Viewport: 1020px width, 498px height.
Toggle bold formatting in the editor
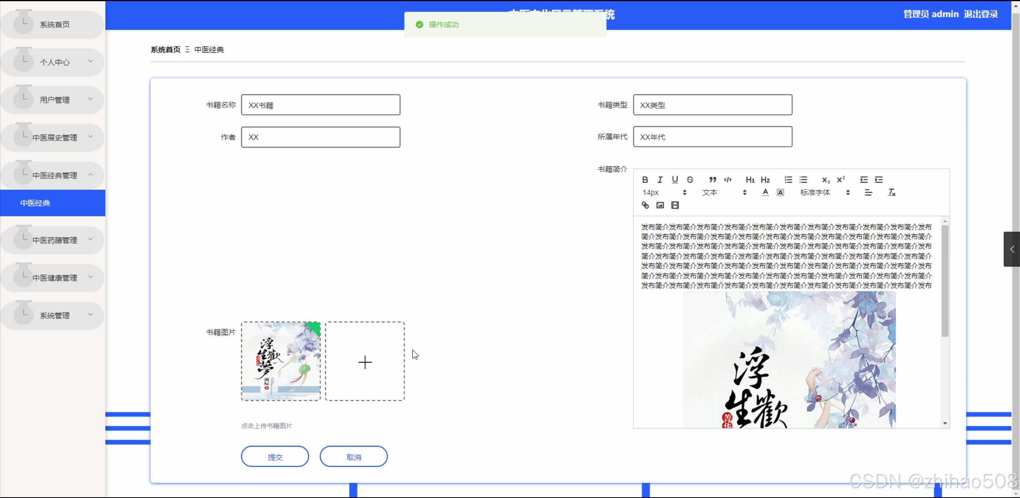tap(645, 180)
